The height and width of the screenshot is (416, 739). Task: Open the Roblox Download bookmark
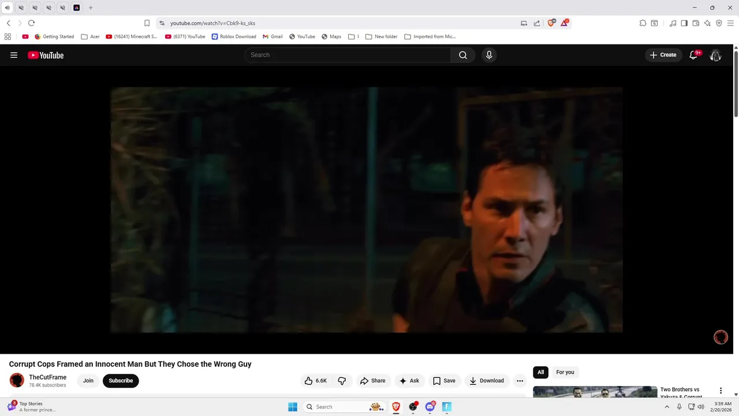click(x=234, y=36)
